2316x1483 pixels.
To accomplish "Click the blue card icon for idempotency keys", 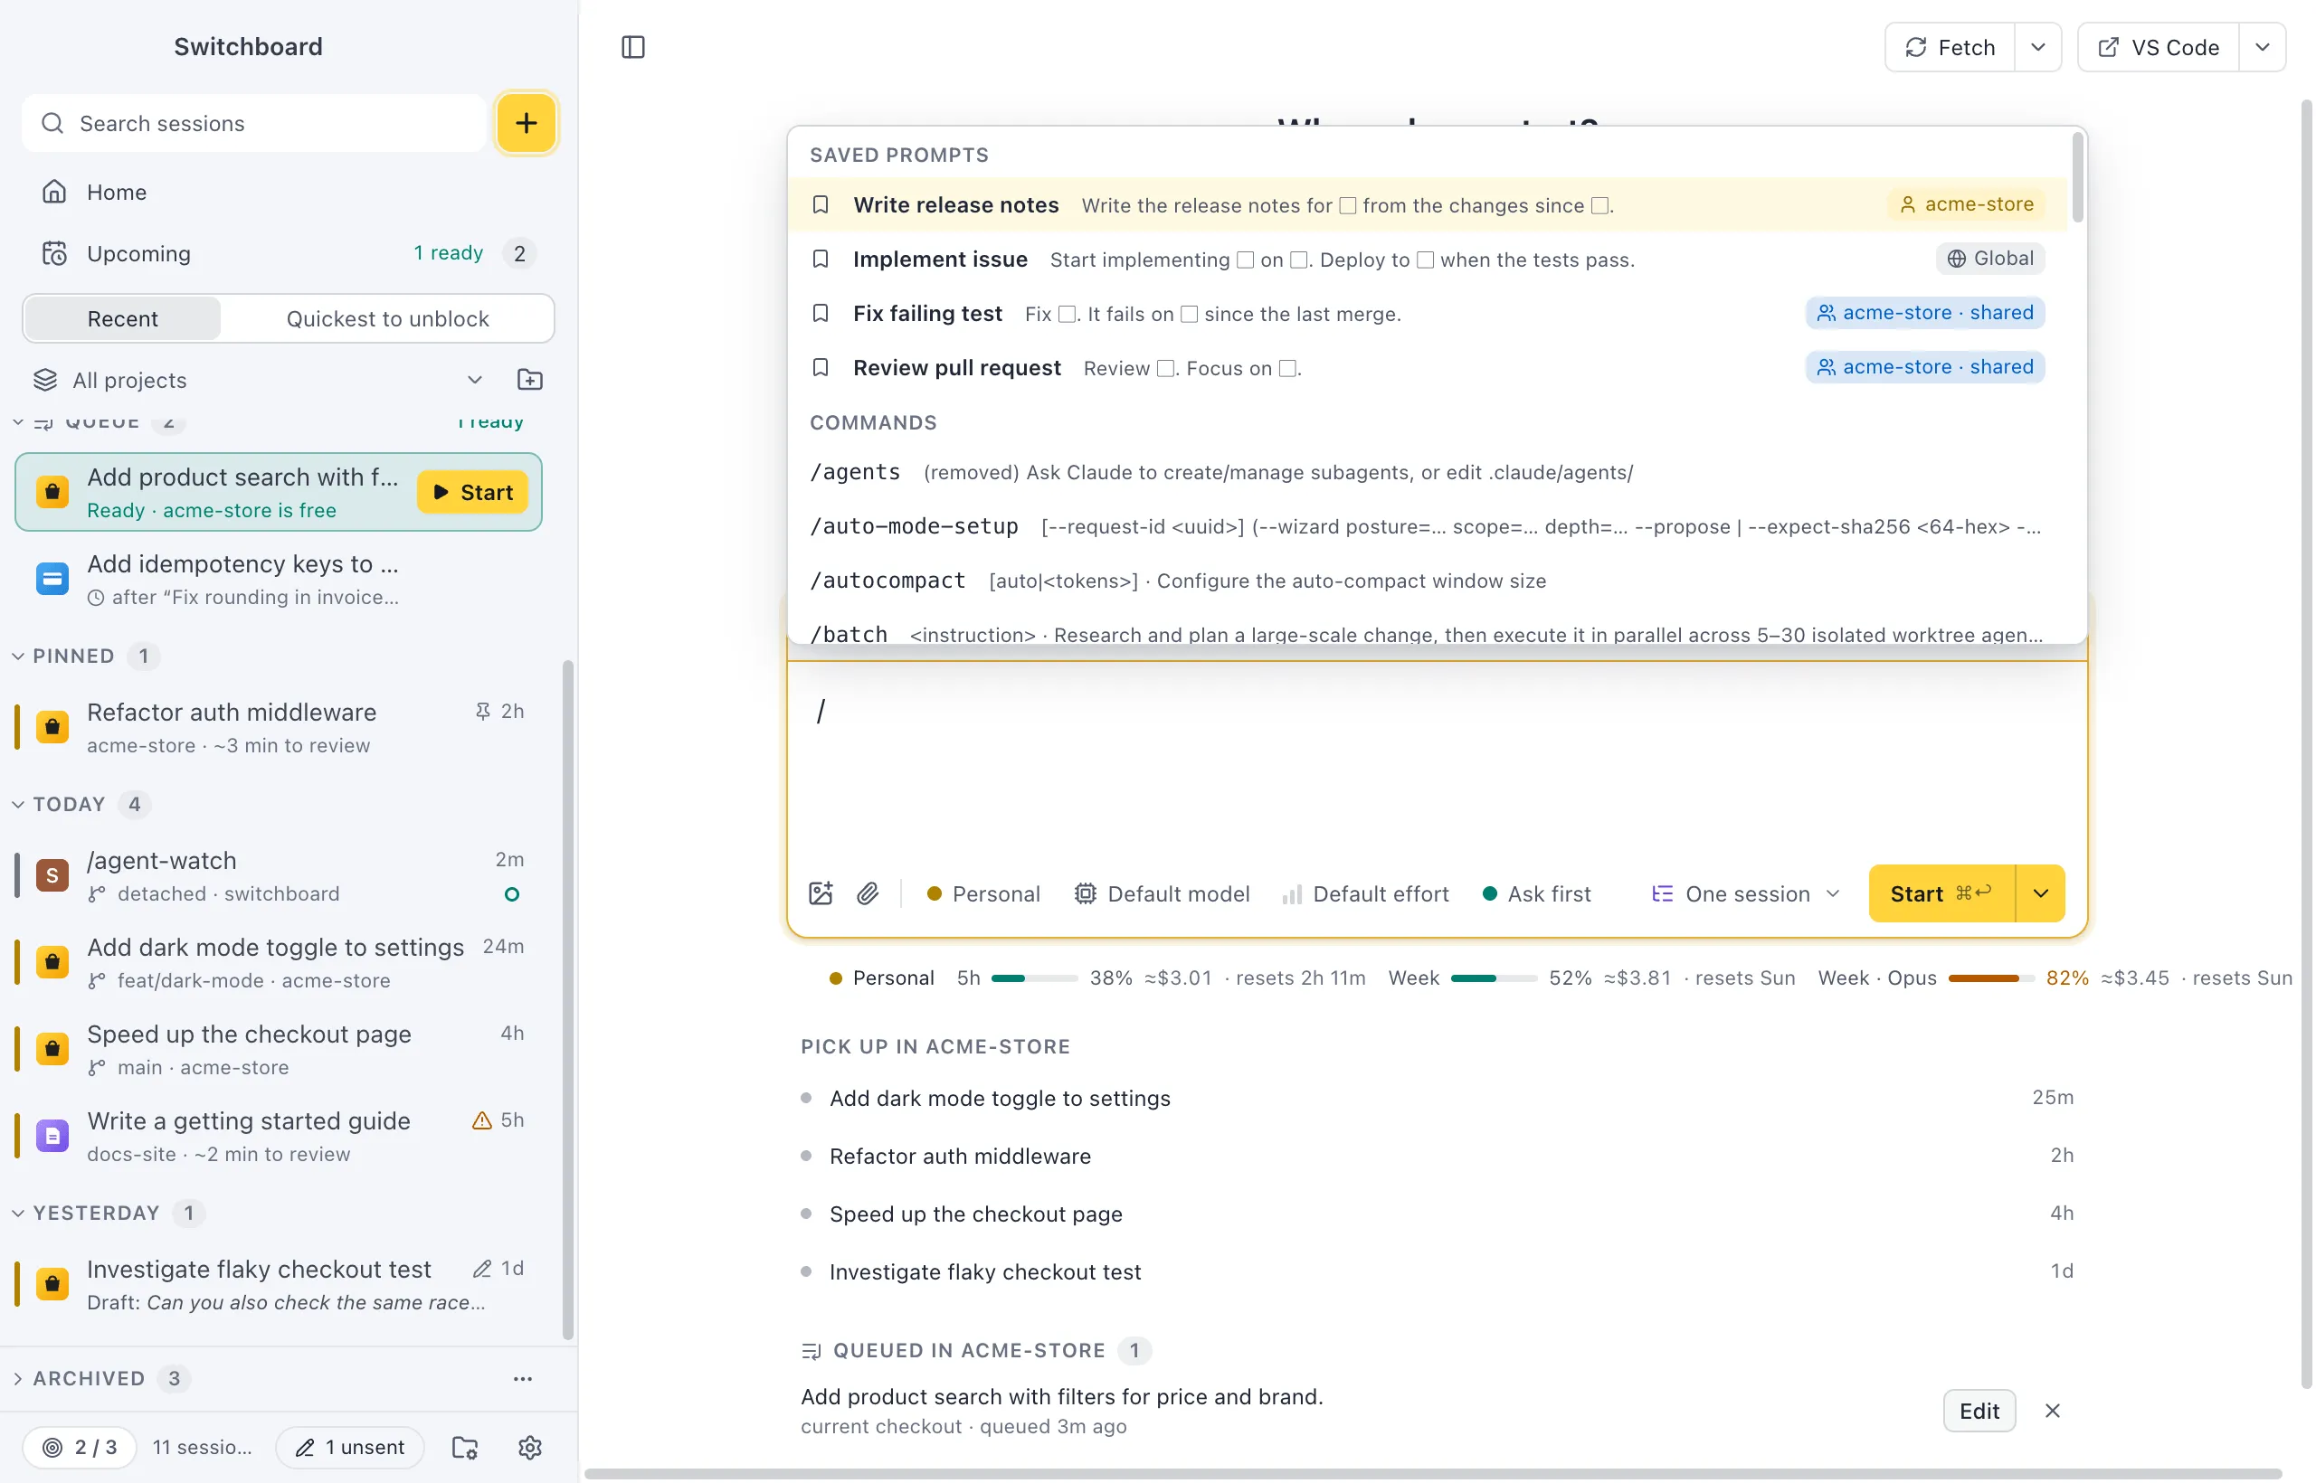I will coord(52,579).
